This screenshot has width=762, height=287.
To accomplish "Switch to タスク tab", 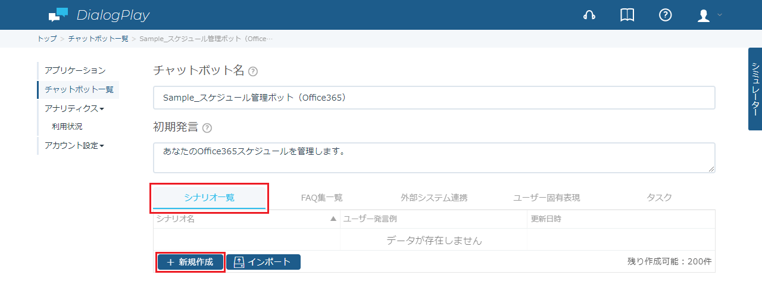I will point(659,198).
